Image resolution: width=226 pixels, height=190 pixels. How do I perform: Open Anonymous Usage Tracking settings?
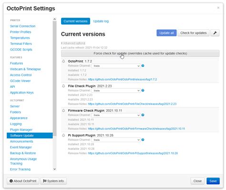(23, 161)
